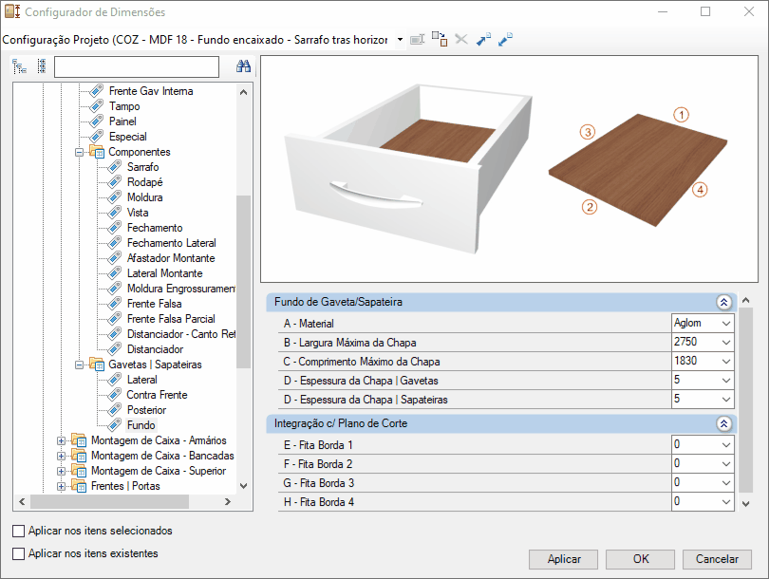Image resolution: width=769 pixels, height=579 pixels.
Task: Click the tree scroll right arrow
Action: point(228,501)
